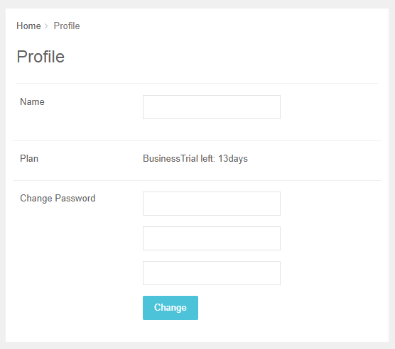
Task: Click the Name field label
Action: (x=32, y=102)
